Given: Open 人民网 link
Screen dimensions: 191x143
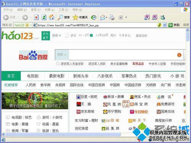Looking at the screenshot, I should [x=31, y=85].
